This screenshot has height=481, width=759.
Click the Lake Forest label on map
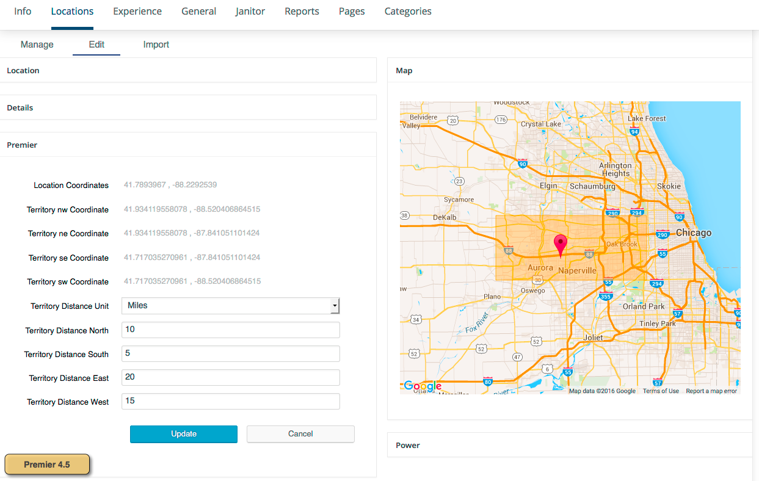[x=647, y=118]
